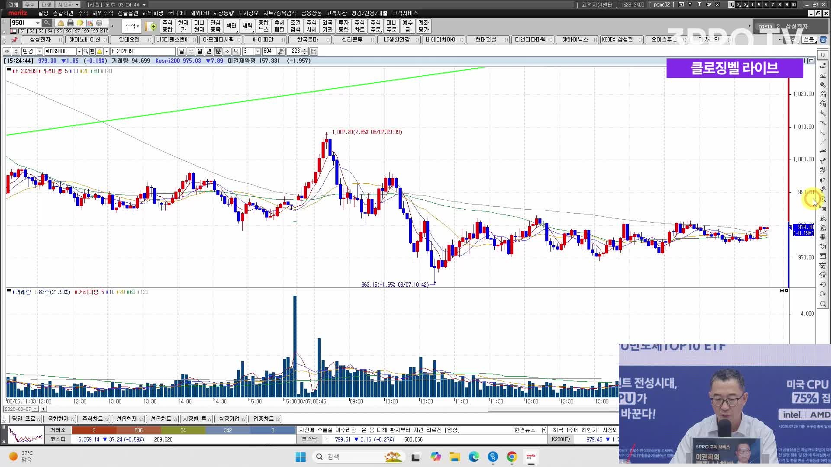The width and height of the screenshot is (831, 467).
Task: Click the 주식종합 toolbar button
Action: click(167, 26)
